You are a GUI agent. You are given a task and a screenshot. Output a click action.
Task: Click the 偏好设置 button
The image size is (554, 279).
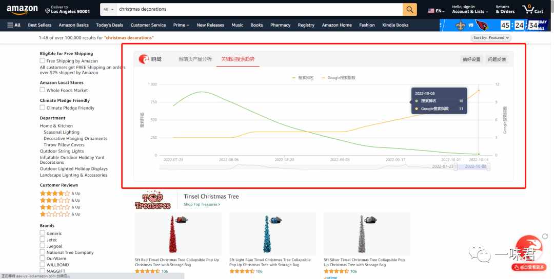pos(471,59)
